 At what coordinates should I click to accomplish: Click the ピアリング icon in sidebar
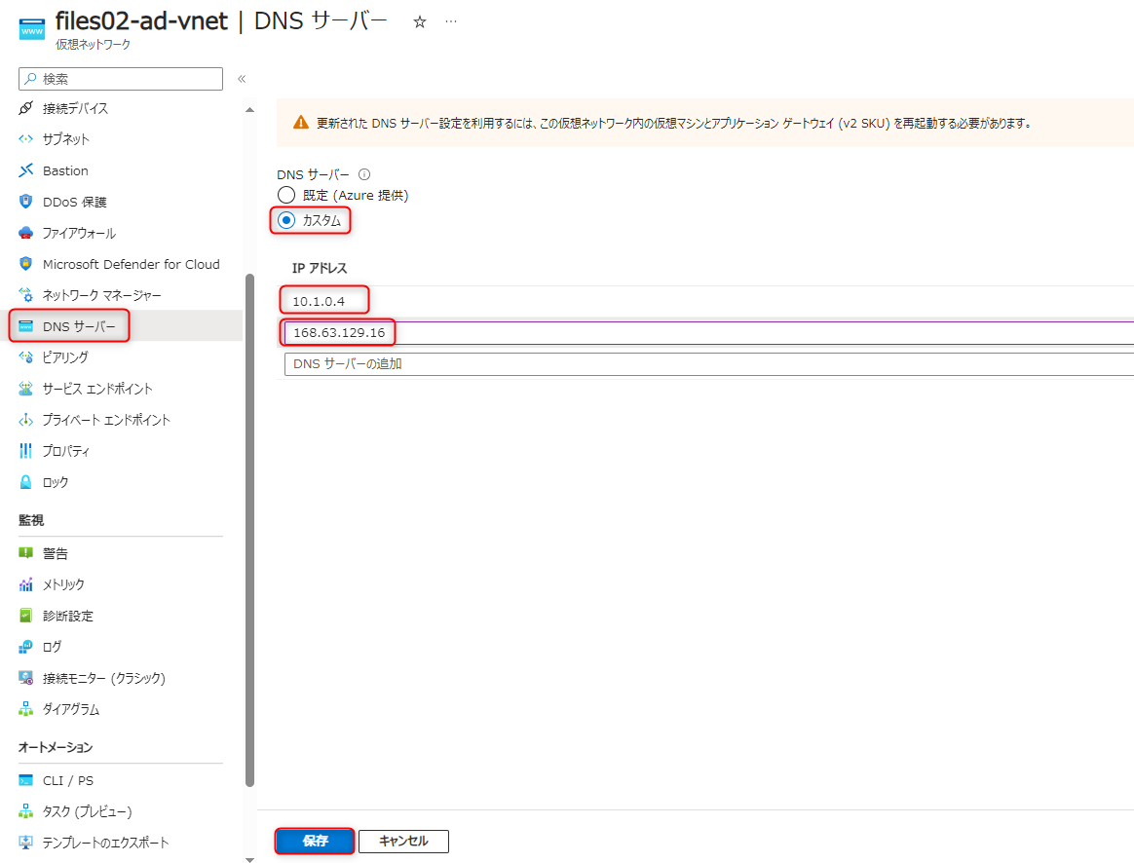(26, 357)
